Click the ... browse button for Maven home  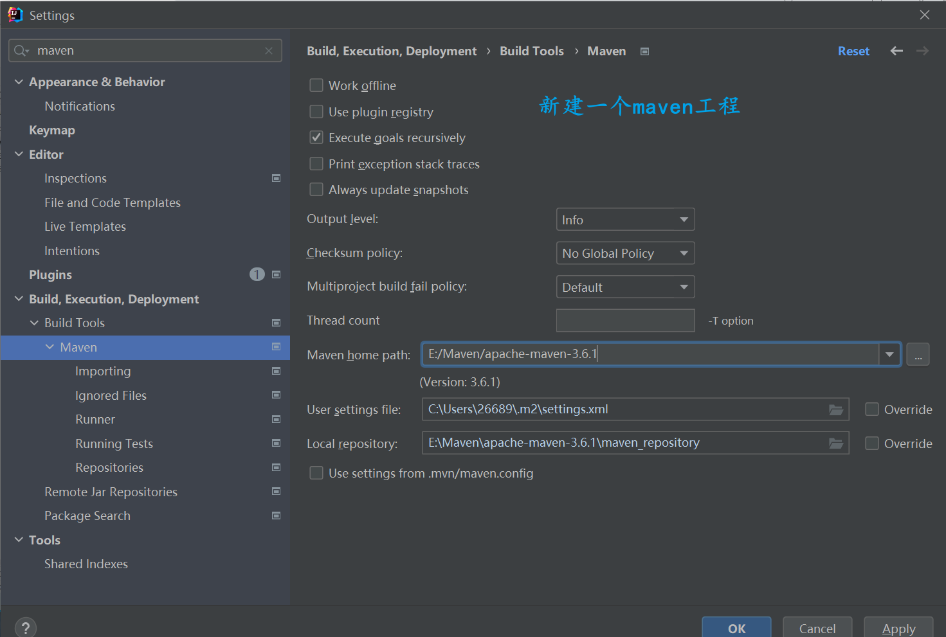pyautogui.click(x=918, y=354)
